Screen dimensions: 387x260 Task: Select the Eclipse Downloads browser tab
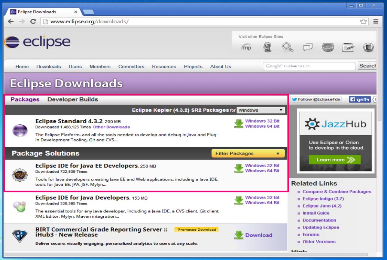tap(43, 12)
